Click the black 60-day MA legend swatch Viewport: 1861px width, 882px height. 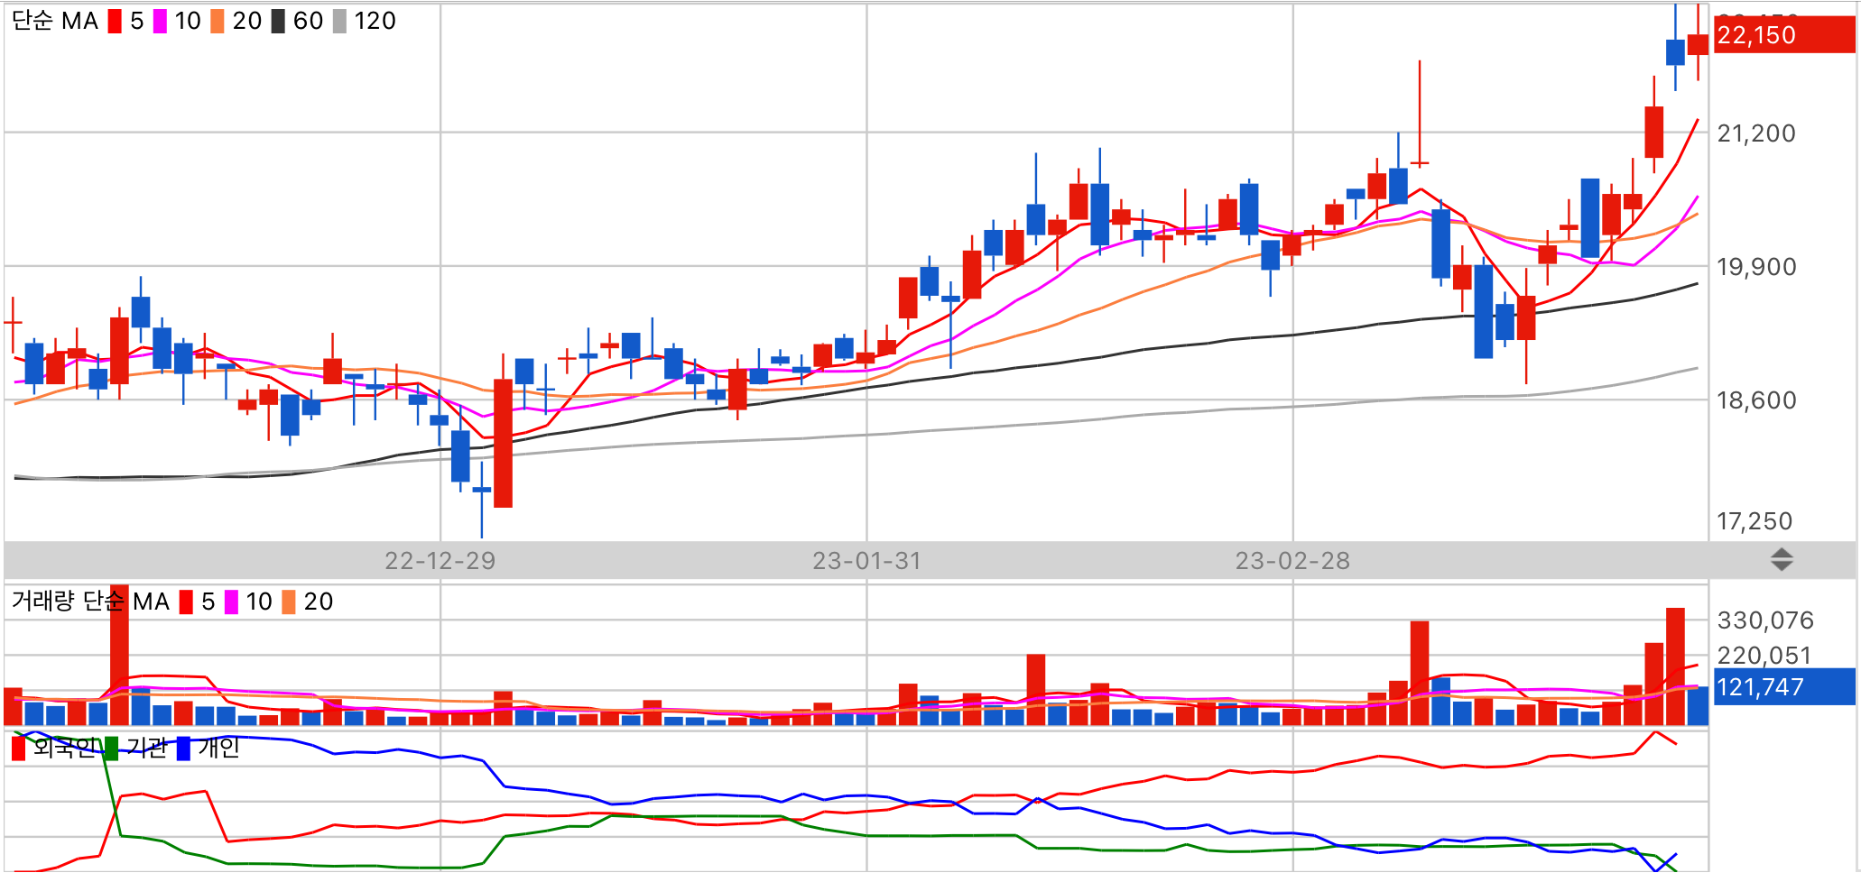278,21
